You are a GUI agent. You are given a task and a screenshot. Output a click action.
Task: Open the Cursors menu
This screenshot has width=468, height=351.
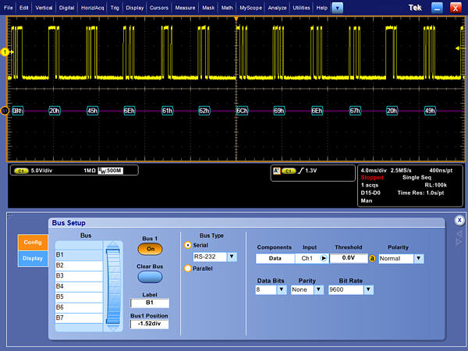pyautogui.click(x=158, y=7)
